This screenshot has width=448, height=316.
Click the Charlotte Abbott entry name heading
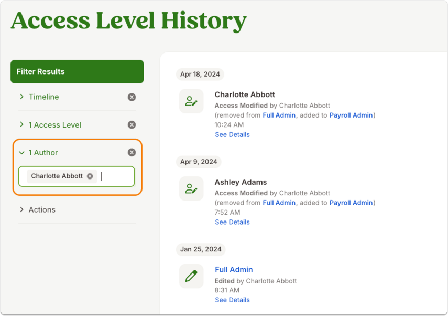click(245, 94)
